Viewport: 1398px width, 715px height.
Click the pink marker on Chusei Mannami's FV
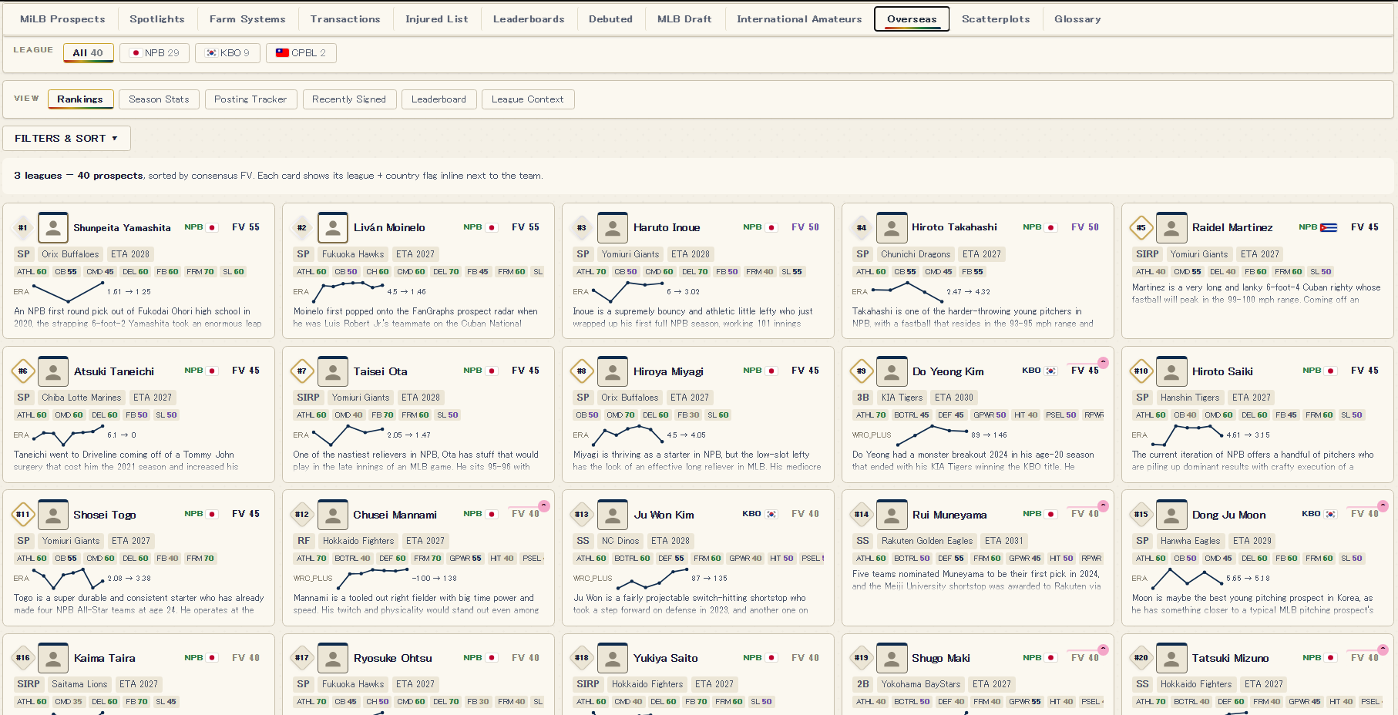pyautogui.click(x=544, y=505)
